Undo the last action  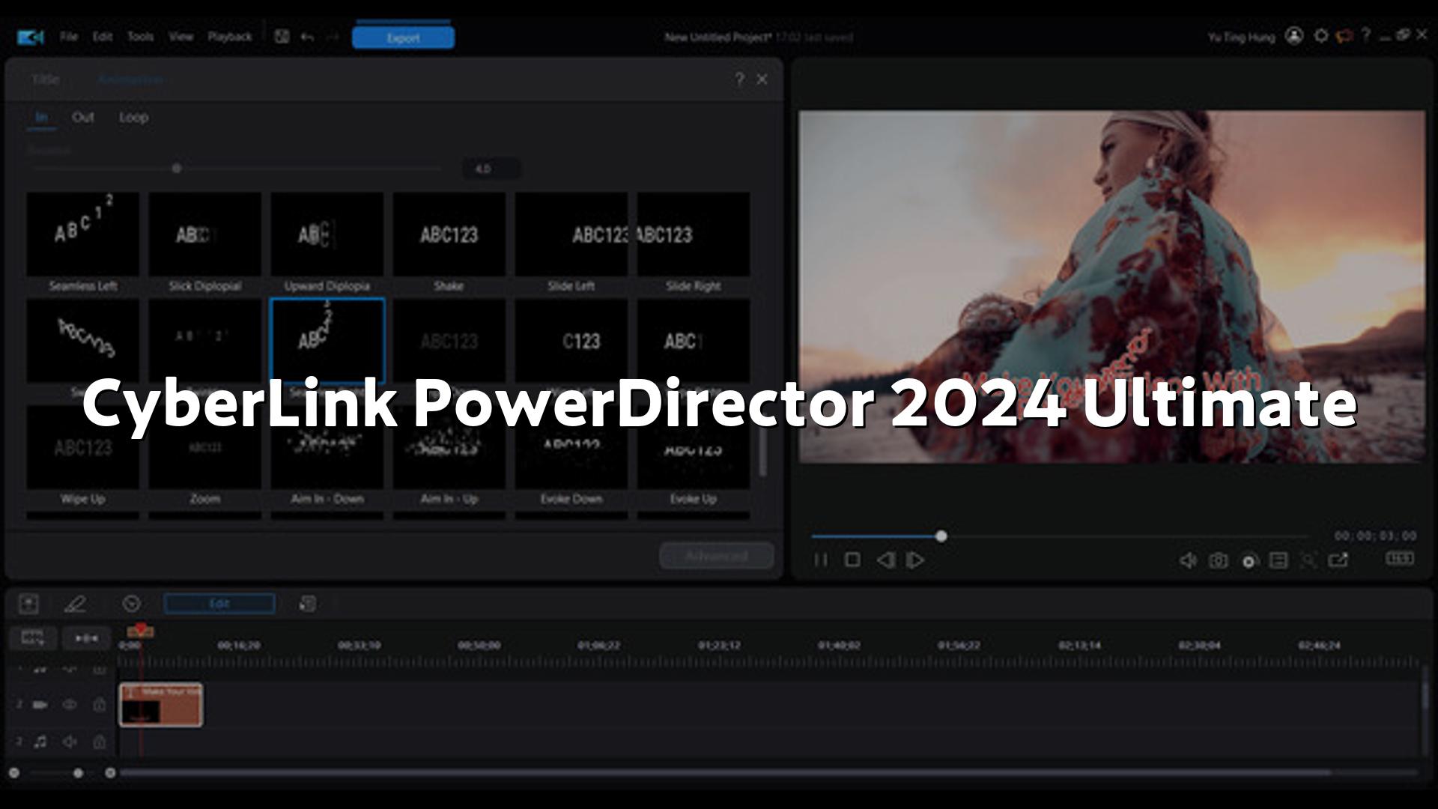click(x=307, y=37)
